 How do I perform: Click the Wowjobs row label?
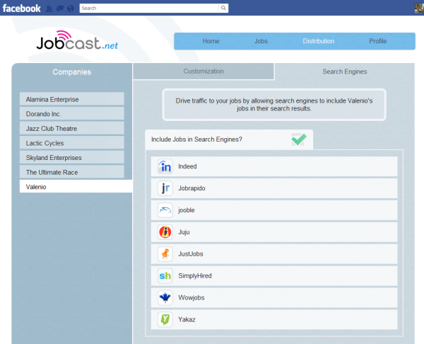192,298
